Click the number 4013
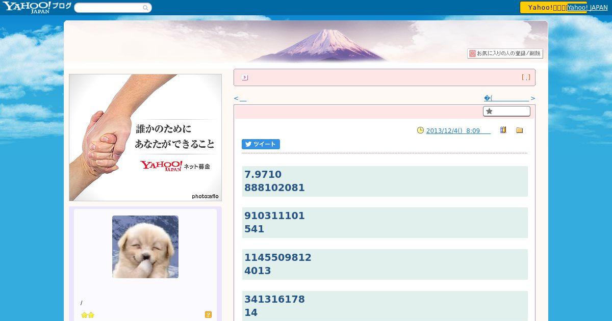 click(x=258, y=271)
